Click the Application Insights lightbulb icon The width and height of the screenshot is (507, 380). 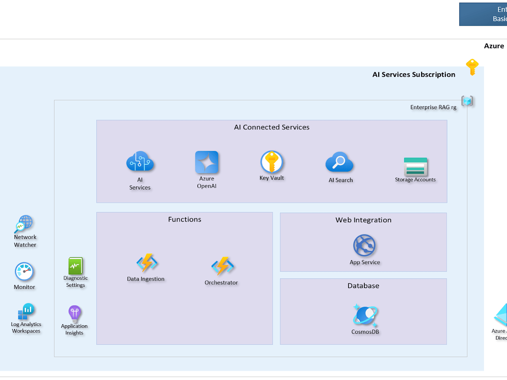pos(74,313)
